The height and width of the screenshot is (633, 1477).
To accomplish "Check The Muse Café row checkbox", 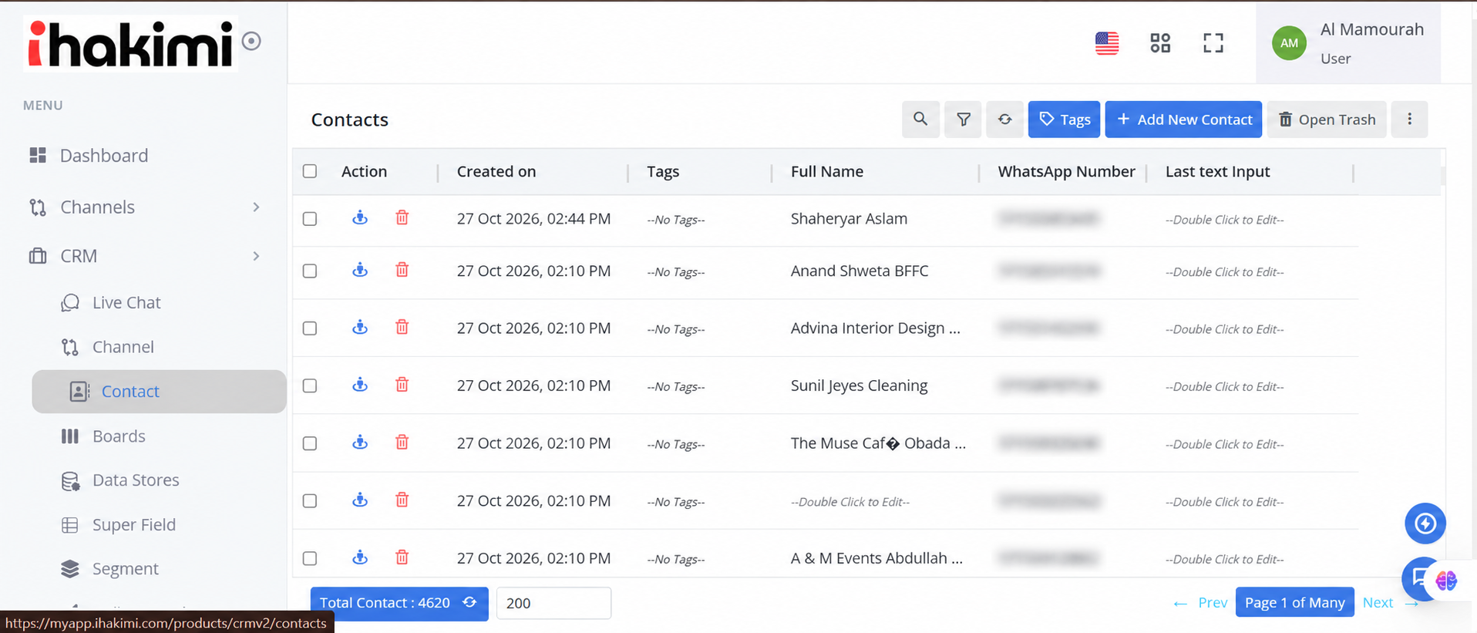I will [x=310, y=443].
